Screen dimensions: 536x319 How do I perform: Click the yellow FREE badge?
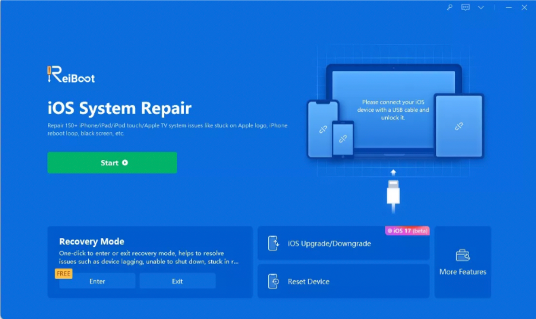[63, 274]
